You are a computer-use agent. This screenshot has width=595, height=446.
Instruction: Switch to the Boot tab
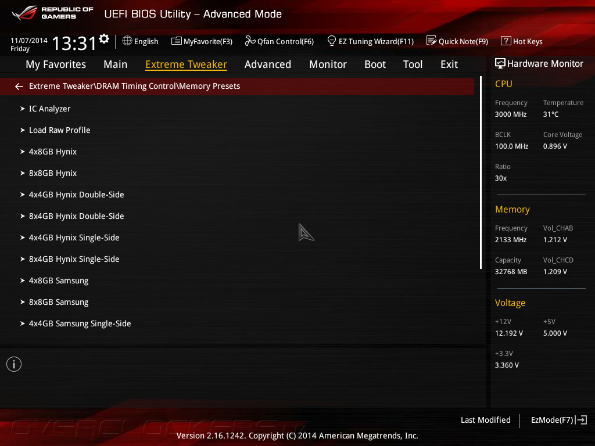(x=375, y=64)
